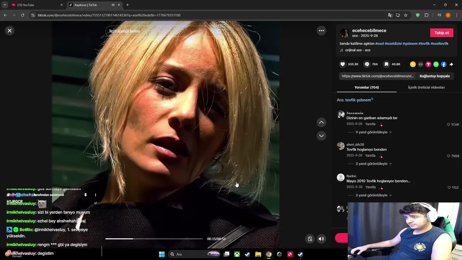462x260 pixels.
Task: Like Narlnn's comment (1152 heart)
Action: point(449,187)
